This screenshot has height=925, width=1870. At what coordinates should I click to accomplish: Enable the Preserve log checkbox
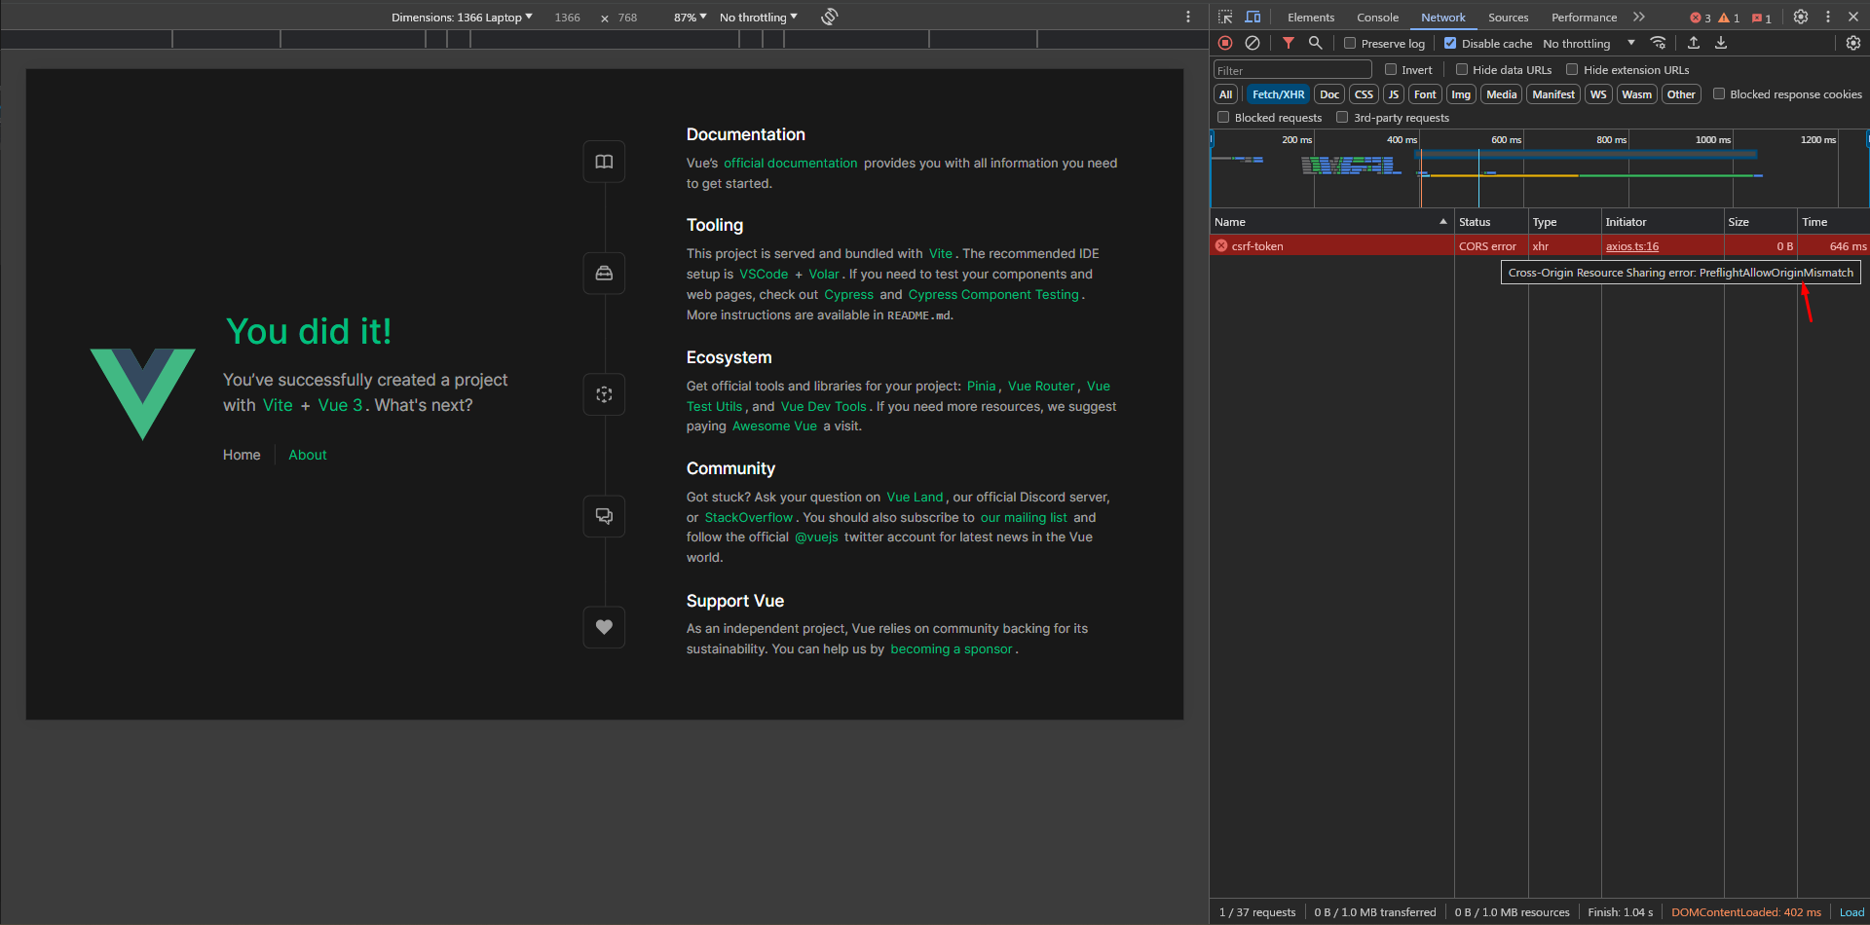click(1350, 43)
